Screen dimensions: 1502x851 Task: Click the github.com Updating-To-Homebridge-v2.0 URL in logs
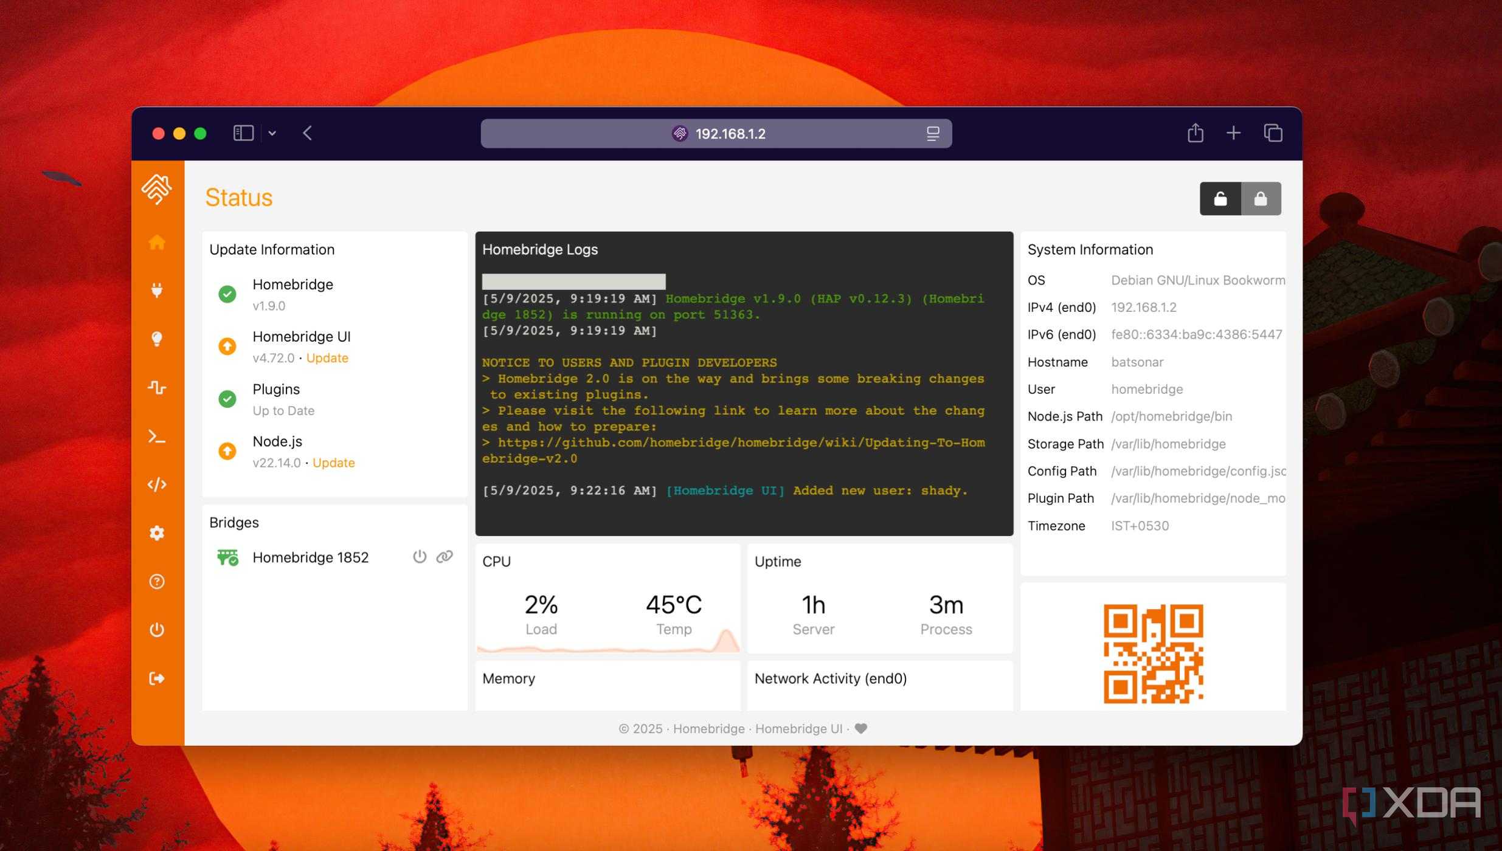[x=733, y=450]
